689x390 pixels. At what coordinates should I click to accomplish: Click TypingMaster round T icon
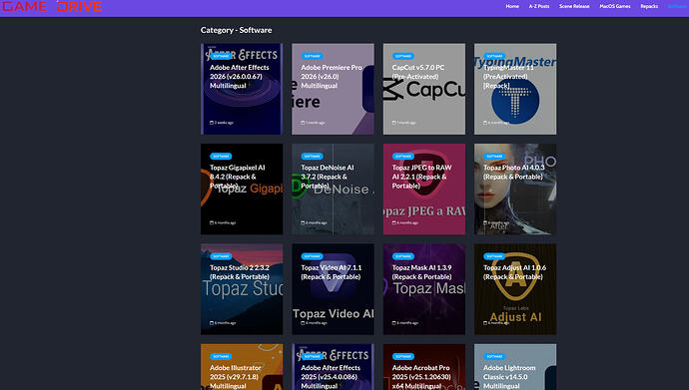pyautogui.click(x=515, y=102)
